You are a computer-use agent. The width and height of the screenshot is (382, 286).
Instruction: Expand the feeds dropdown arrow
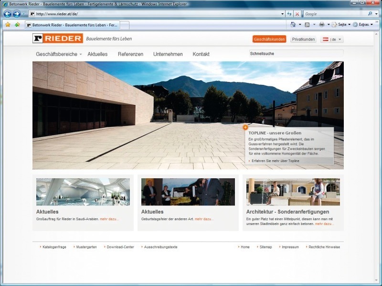pos(314,25)
